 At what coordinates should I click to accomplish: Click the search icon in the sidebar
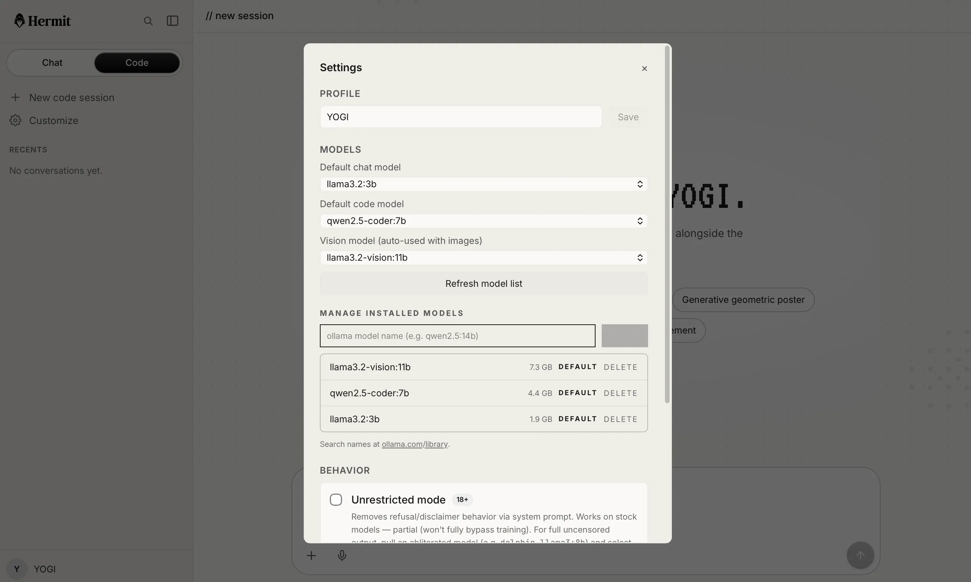point(148,21)
